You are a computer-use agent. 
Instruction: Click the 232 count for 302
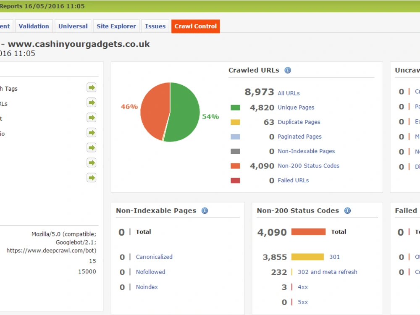pos(279,272)
